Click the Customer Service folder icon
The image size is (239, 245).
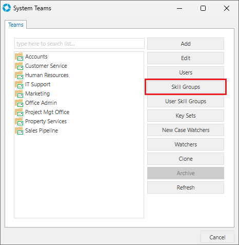(x=19, y=66)
